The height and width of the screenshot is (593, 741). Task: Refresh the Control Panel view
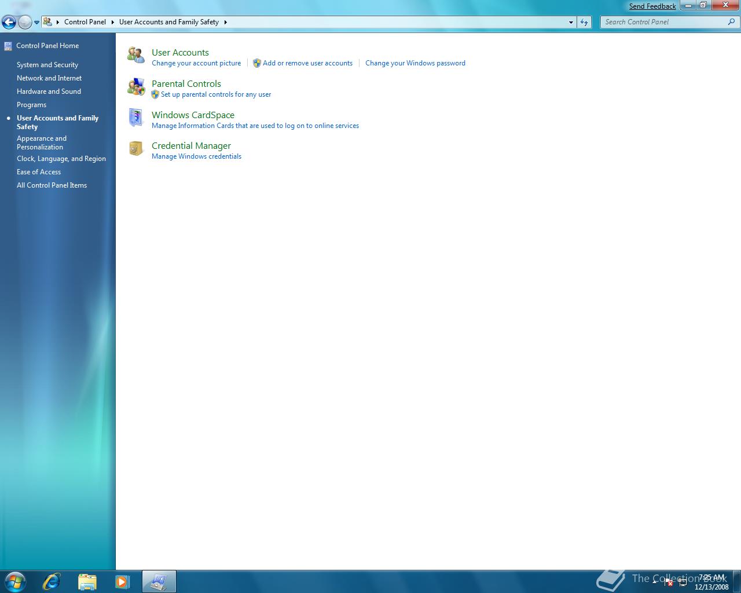tap(584, 22)
